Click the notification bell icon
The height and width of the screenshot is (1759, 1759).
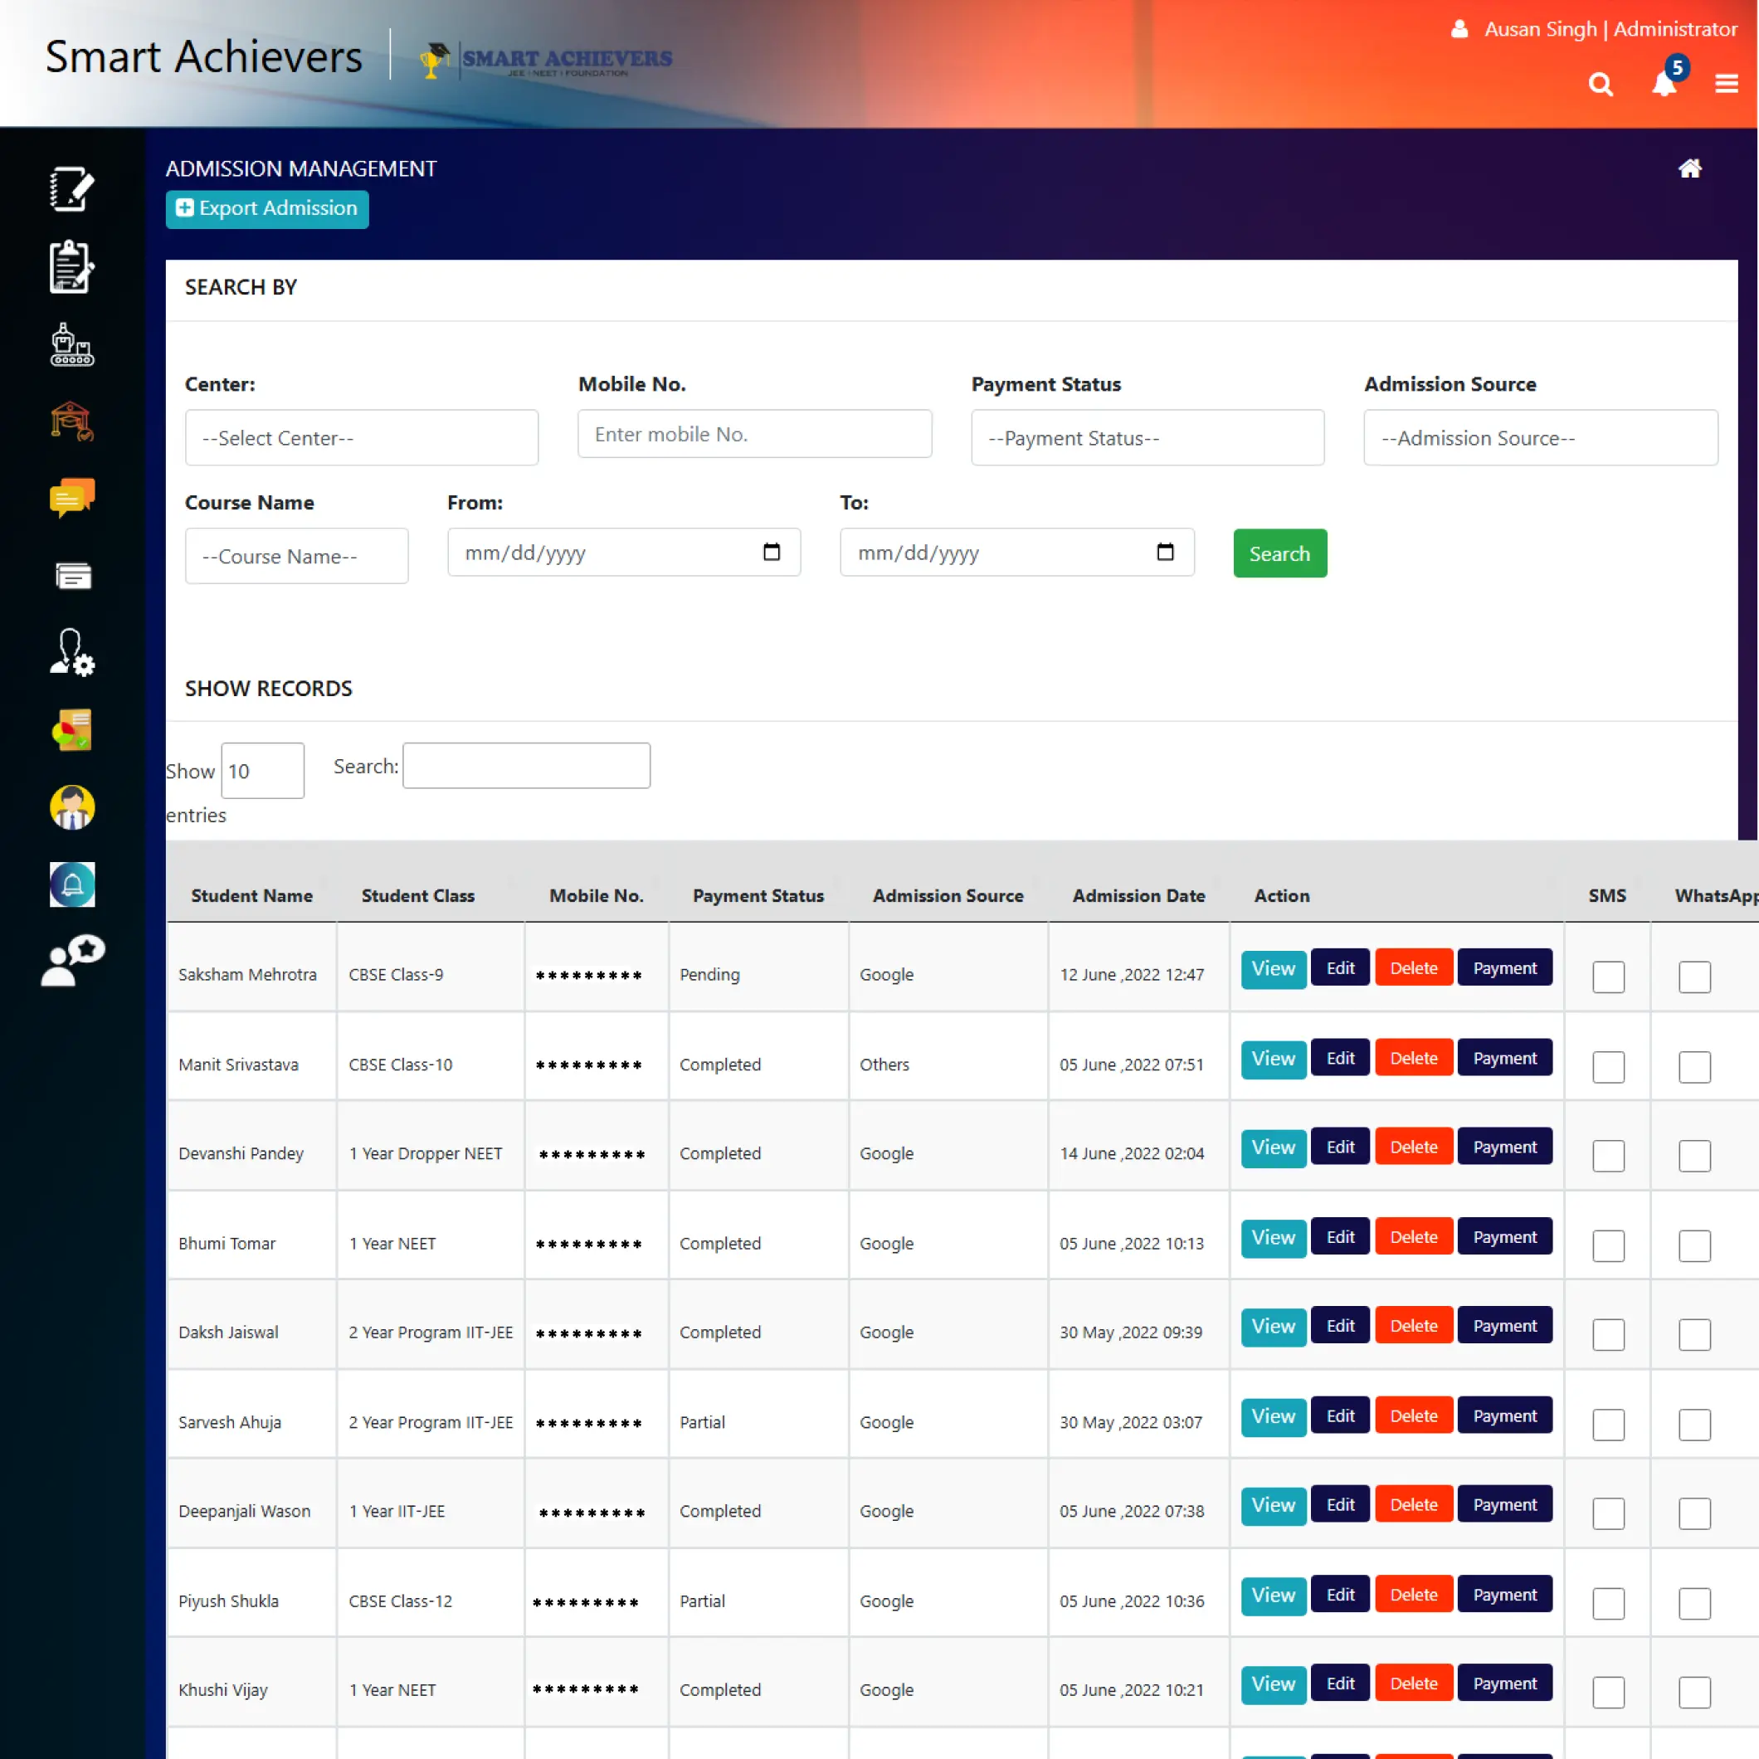point(1663,84)
